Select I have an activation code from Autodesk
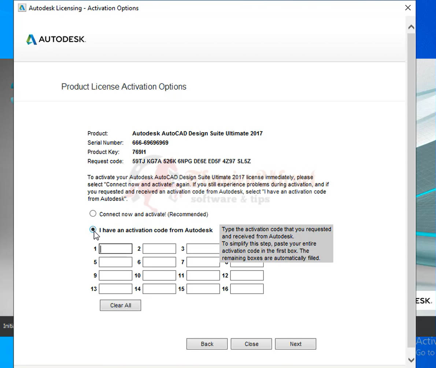Image resolution: width=436 pixels, height=368 pixels. click(x=93, y=230)
